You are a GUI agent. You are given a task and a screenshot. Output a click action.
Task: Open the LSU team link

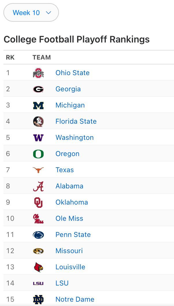click(62, 283)
